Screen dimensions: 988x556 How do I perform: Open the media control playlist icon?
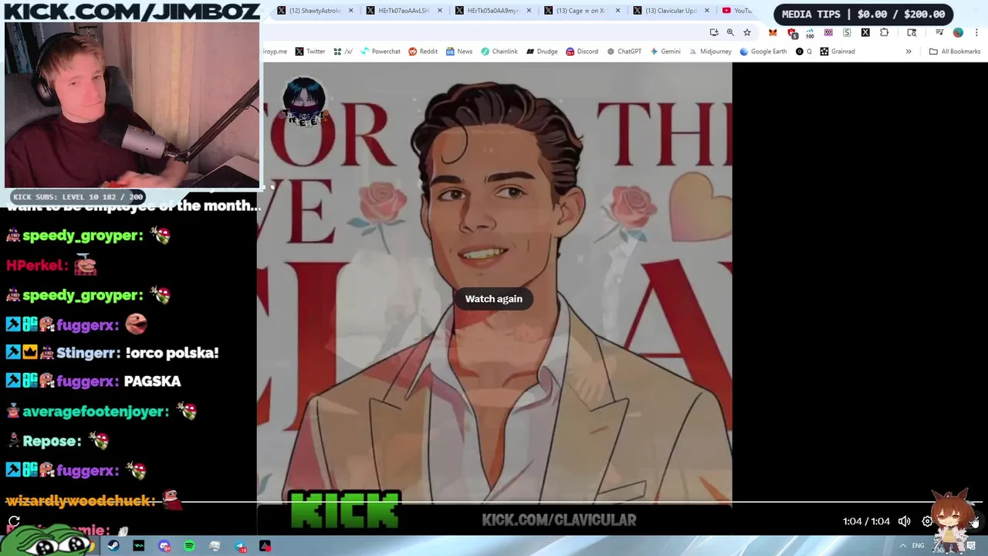(x=939, y=32)
